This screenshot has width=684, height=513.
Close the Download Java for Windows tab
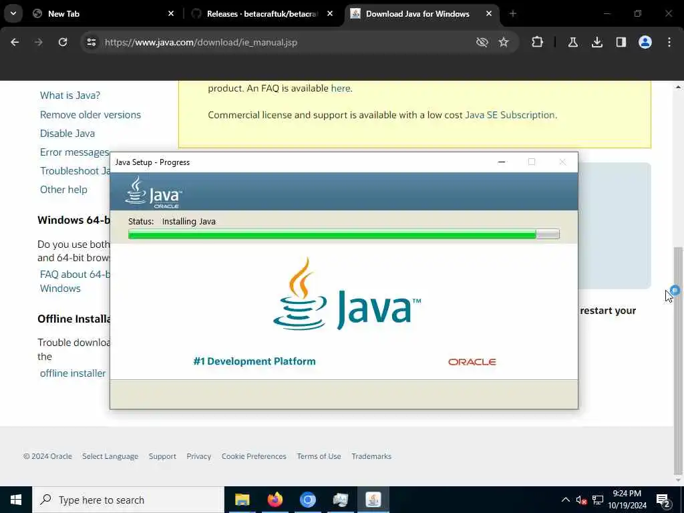(488, 14)
